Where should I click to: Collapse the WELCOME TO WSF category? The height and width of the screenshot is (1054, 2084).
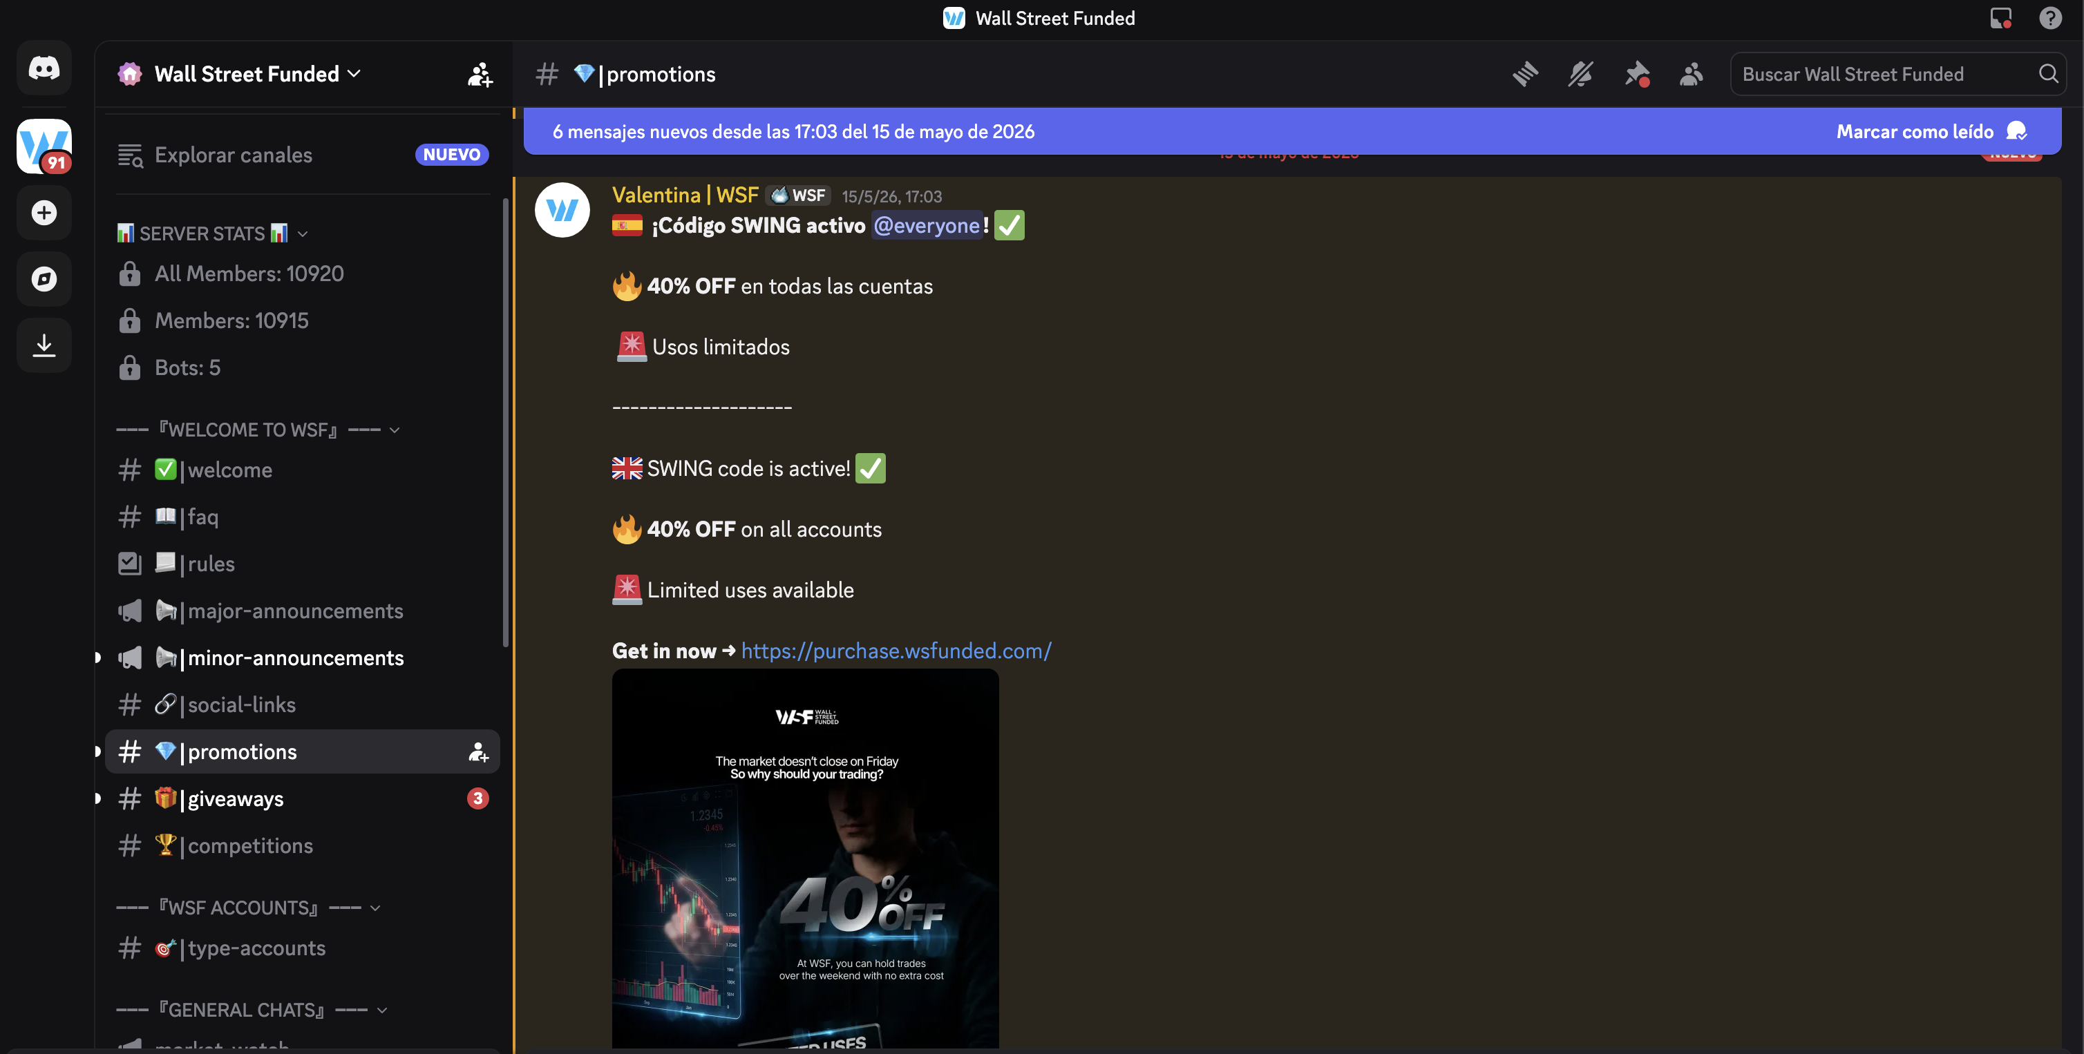pyautogui.click(x=259, y=430)
